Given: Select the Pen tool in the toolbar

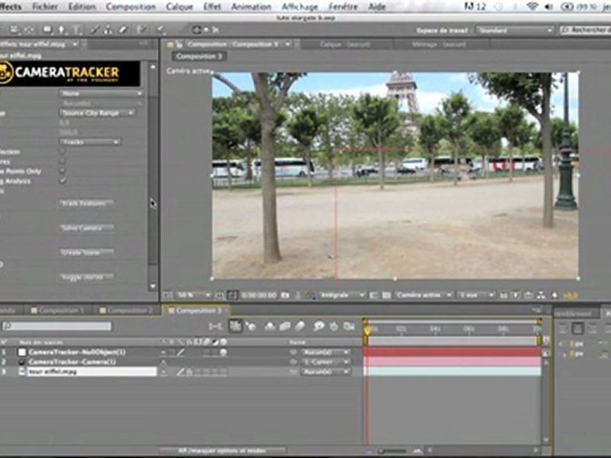Looking at the screenshot, I should click(x=61, y=30).
